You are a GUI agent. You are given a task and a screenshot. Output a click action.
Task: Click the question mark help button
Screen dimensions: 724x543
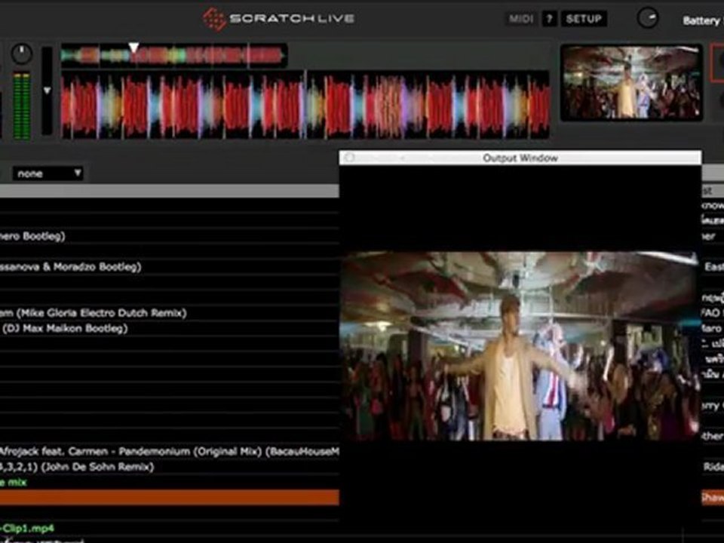tap(549, 19)
